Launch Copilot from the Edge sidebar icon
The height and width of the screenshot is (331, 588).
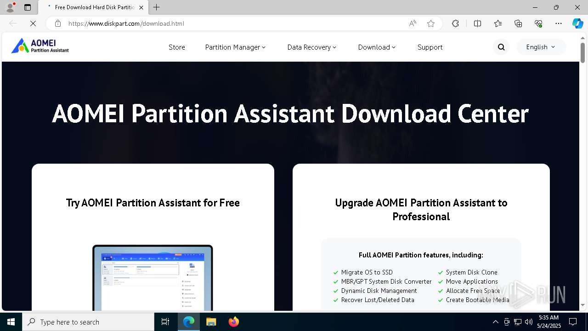click(x=578, y=23)
